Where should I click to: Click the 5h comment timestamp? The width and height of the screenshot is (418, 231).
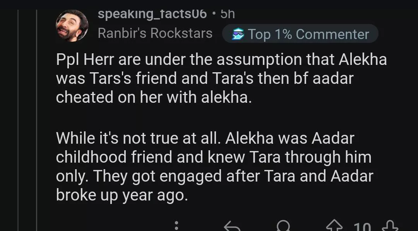228,14
